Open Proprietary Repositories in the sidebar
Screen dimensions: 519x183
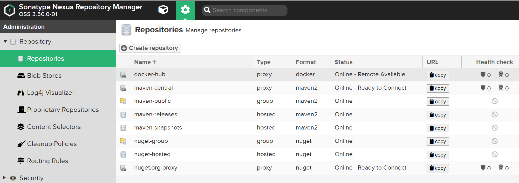coord(58,110)
